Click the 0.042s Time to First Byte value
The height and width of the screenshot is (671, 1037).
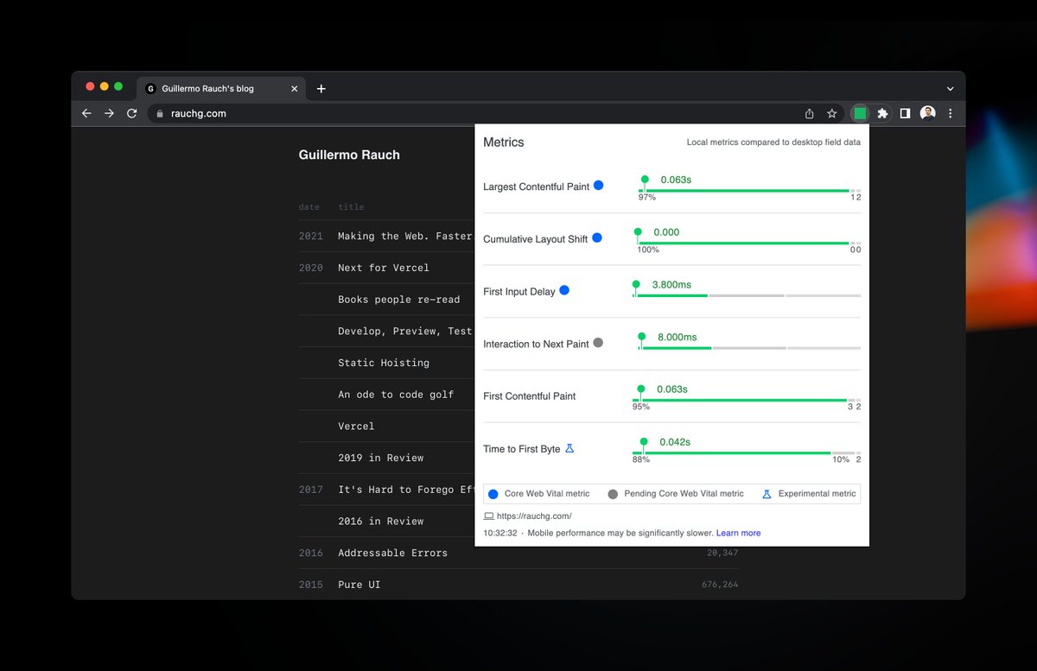(x=675, y=442)
